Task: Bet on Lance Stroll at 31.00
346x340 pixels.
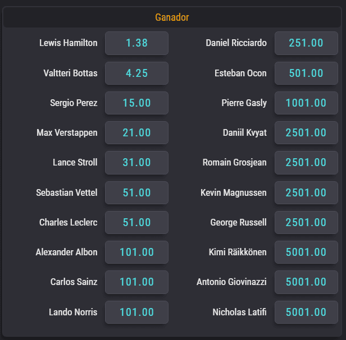Action: pos(136,163)
